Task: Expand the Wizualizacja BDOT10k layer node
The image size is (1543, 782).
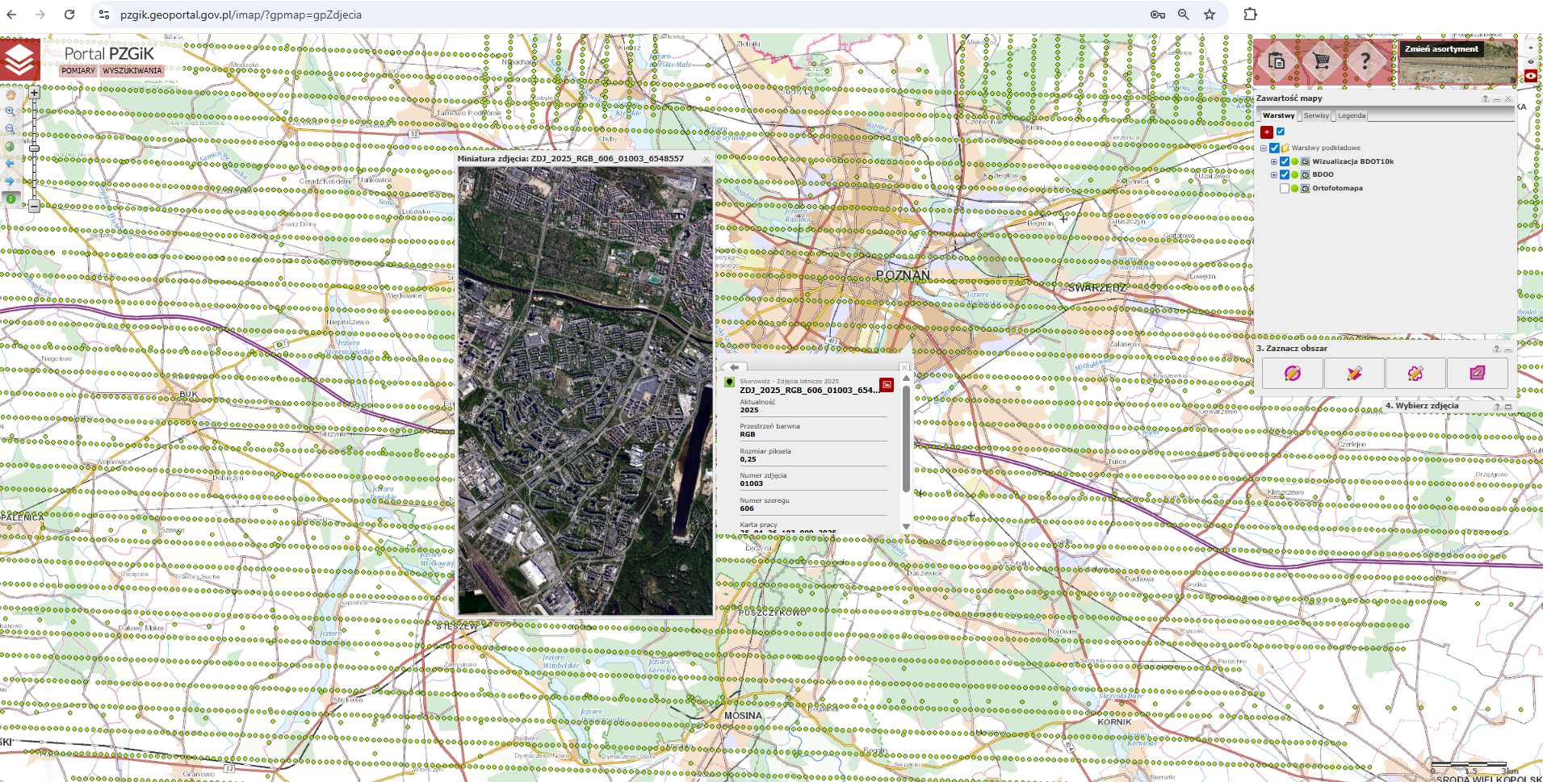Action: click(x=1274, y=161)
